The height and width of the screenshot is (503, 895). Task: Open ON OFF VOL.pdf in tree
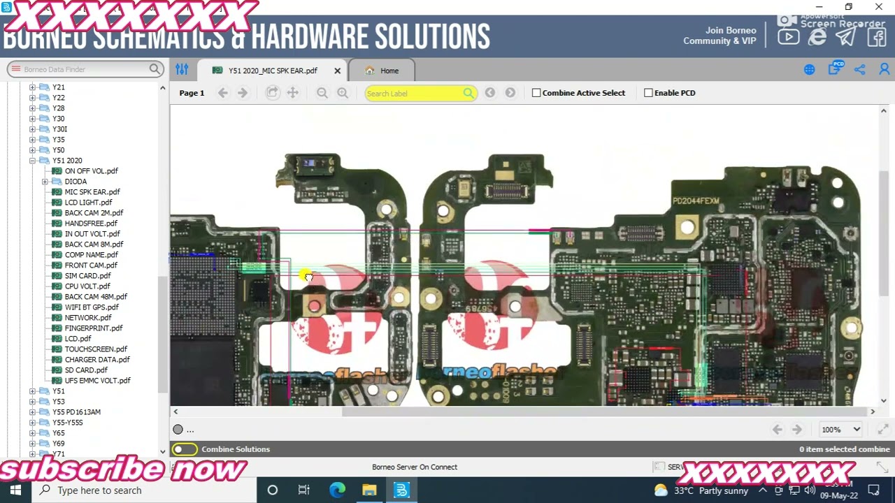[91, 171]
